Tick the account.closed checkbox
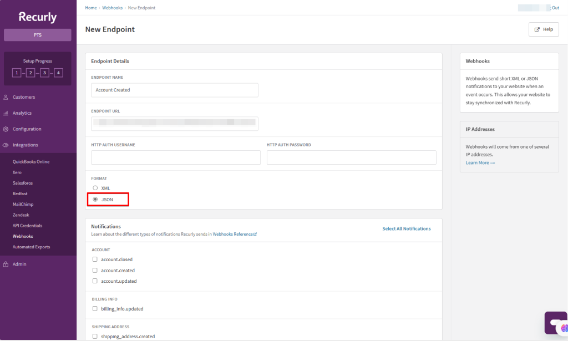Viewport: 568px width, 341px height. point(95,259)
